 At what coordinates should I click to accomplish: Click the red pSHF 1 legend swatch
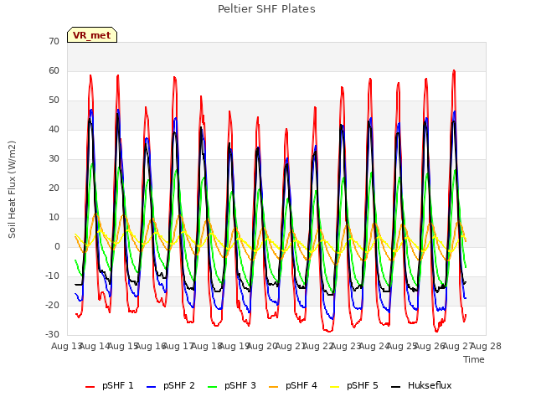90,387
